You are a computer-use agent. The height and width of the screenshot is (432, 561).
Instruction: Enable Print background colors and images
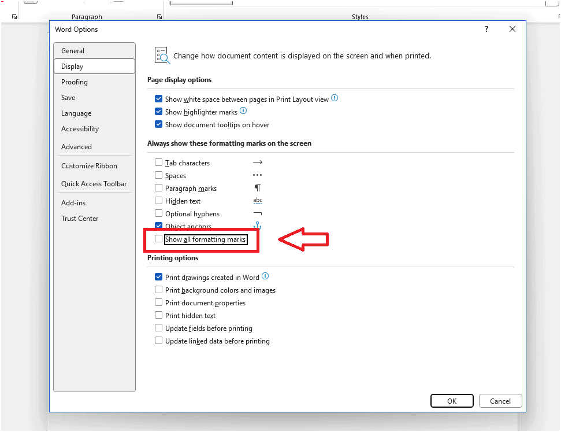[x=158, y=289]
